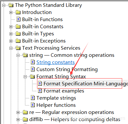Select string — Common string operations topic
Image resolution: width=128 pixels, height=124 pixels.
coord(72,55)
